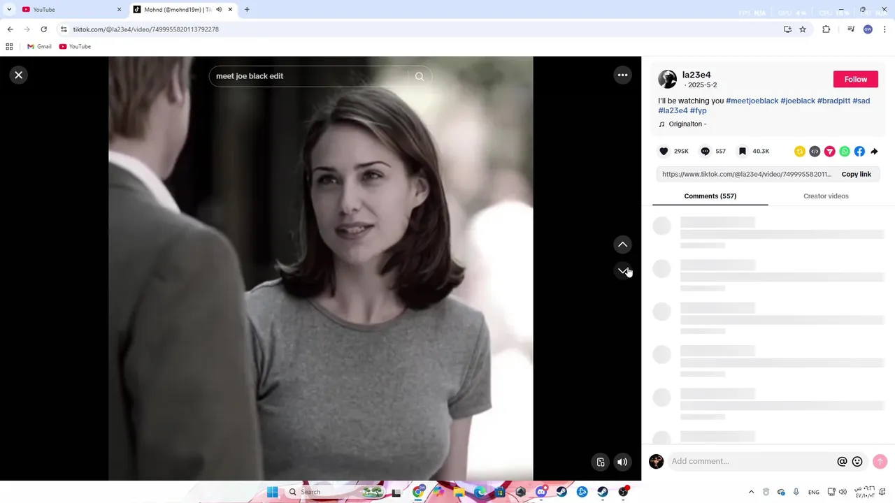This screenshot has height=503, width=895.
Task: Reload the page
Action: 43,29
